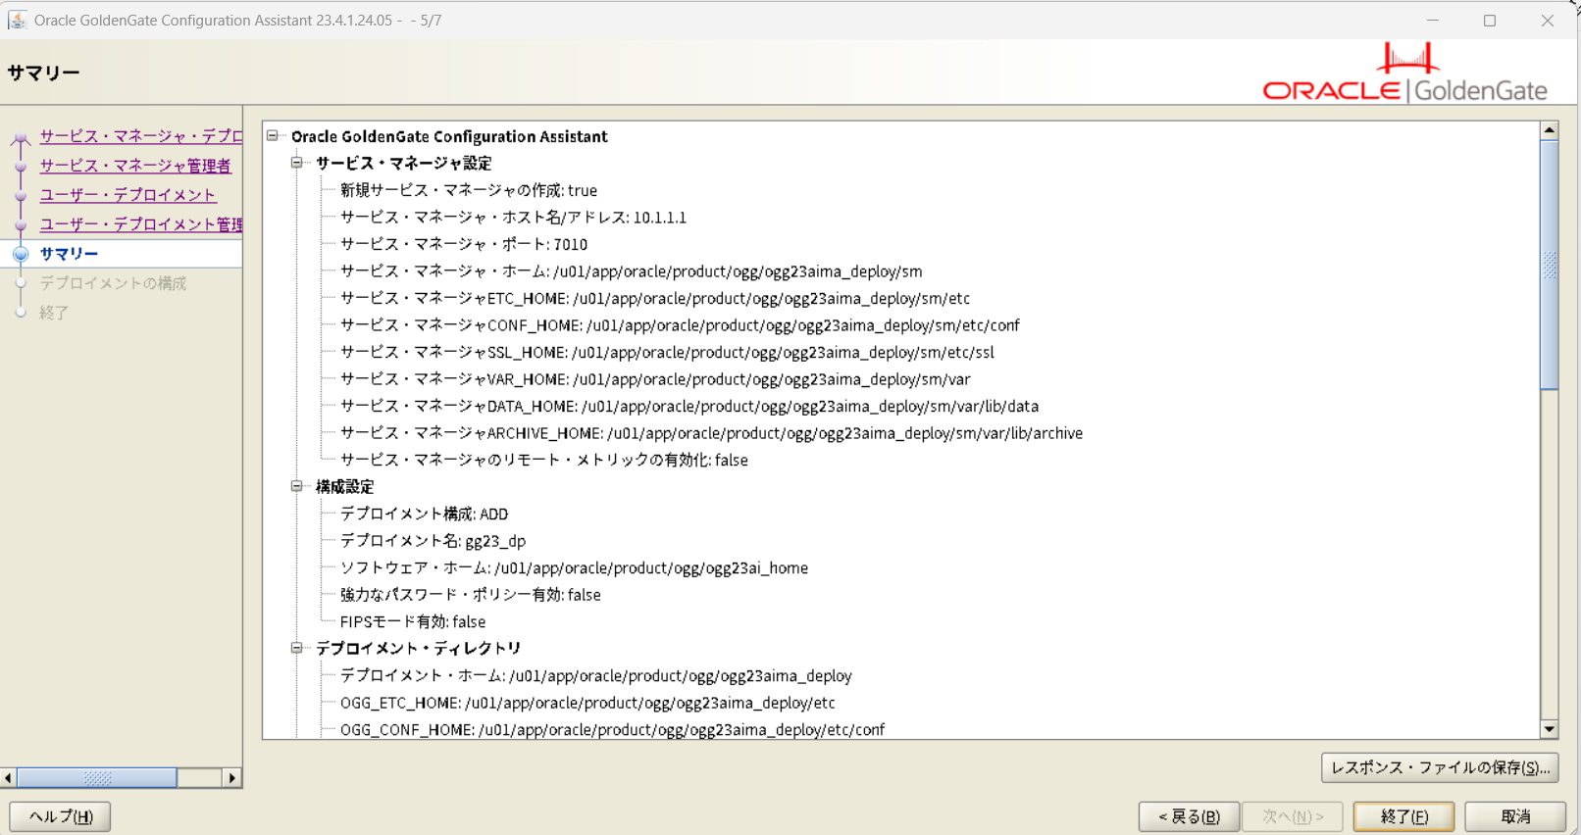Click the 戻る(B) back button
1581x835 pixels.
click(x=1189, y=816)
